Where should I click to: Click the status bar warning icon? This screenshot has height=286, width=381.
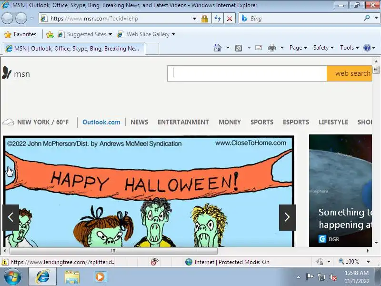coord(5,262)
